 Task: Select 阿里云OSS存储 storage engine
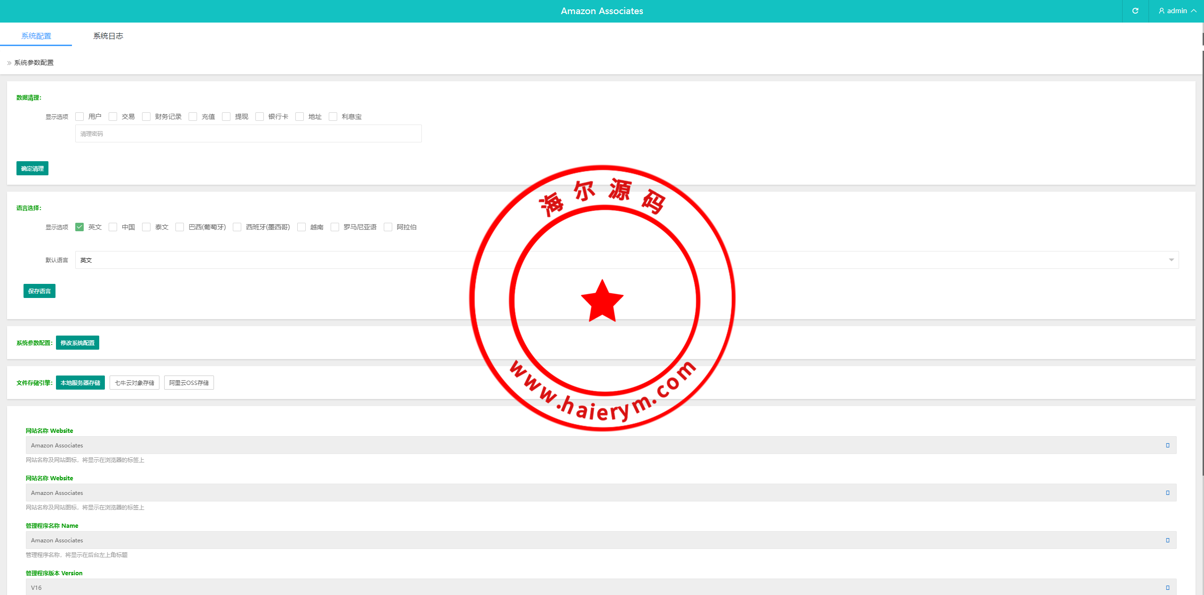[189, 383]
